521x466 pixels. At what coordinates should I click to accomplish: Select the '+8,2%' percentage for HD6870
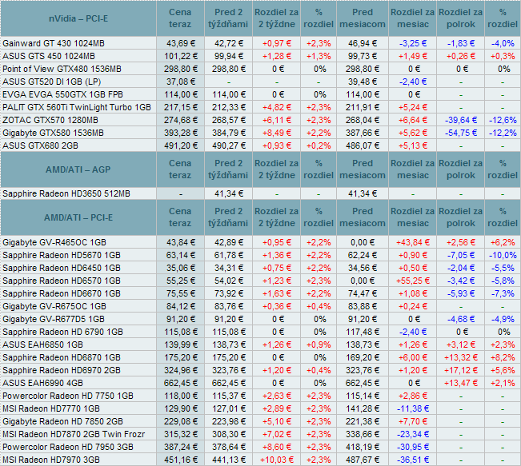coord(503,357)
